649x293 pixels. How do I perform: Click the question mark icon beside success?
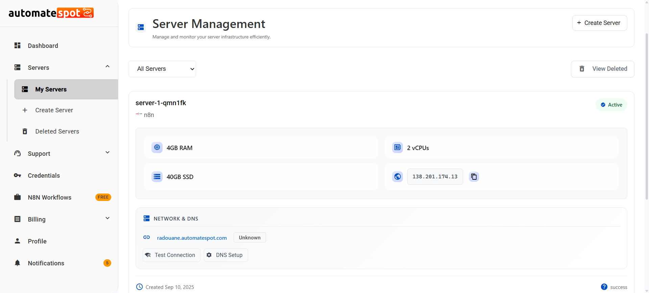(604, 287)
